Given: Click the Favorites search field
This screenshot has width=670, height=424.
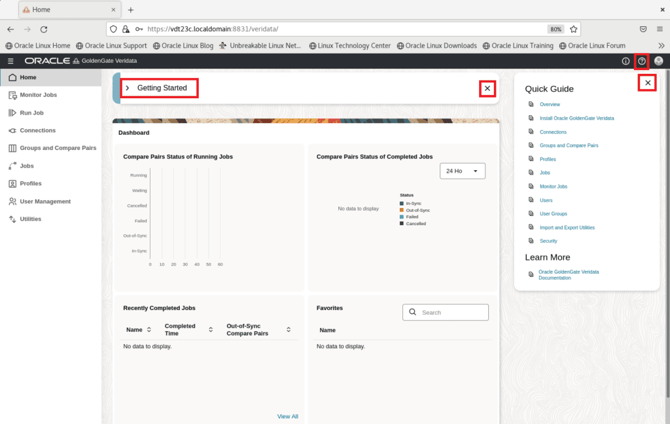Looking at the screenshot, I should pyautogui.click(x=446, y=312).
